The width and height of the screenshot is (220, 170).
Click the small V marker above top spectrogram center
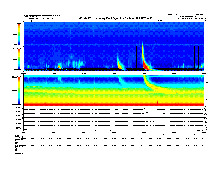point(98,21)
